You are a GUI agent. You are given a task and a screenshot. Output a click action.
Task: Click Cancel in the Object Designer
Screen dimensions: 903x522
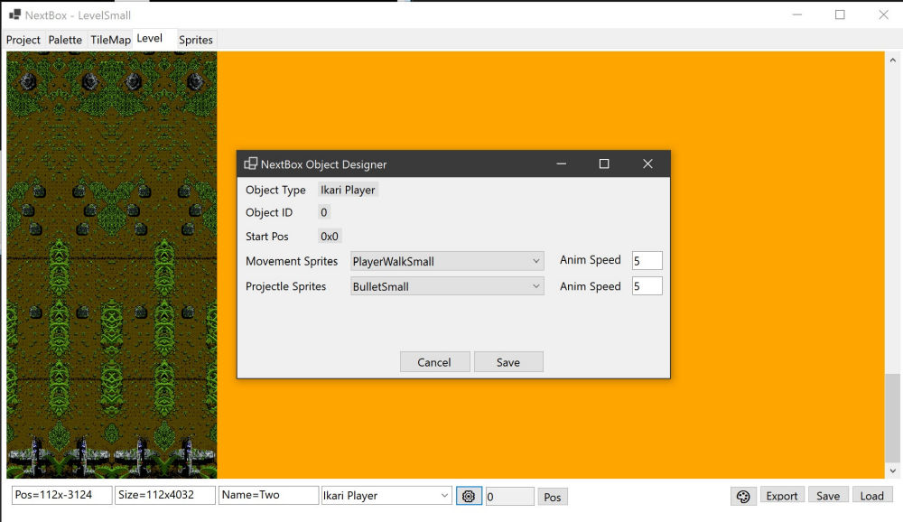(435, 362)
